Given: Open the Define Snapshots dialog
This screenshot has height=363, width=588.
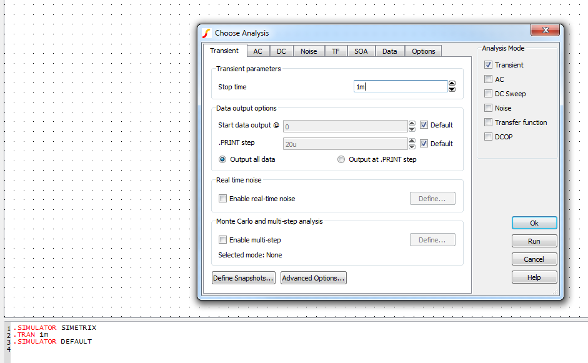Looking at the screenshot, I should click(243, 277).
